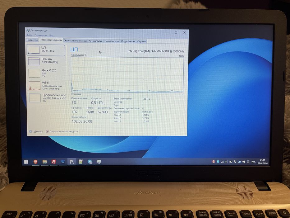Go to the Подробности tab

[128, 41]
